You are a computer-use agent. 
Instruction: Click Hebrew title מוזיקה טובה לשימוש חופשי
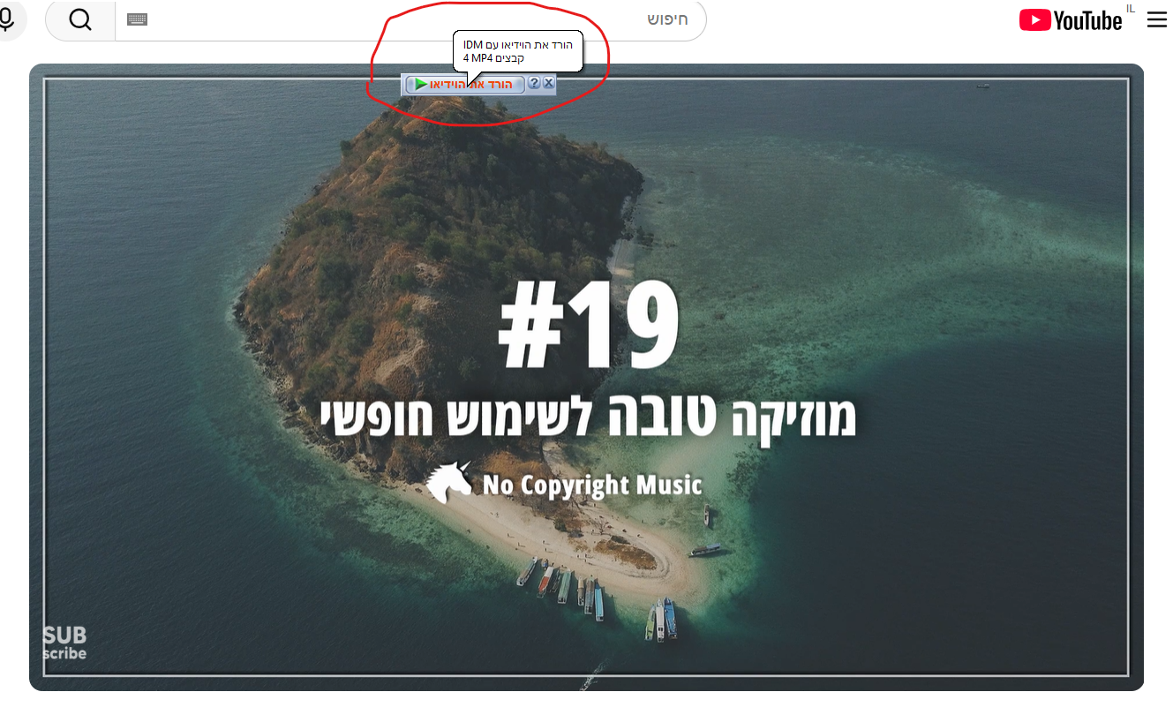[x=589, y=417]
